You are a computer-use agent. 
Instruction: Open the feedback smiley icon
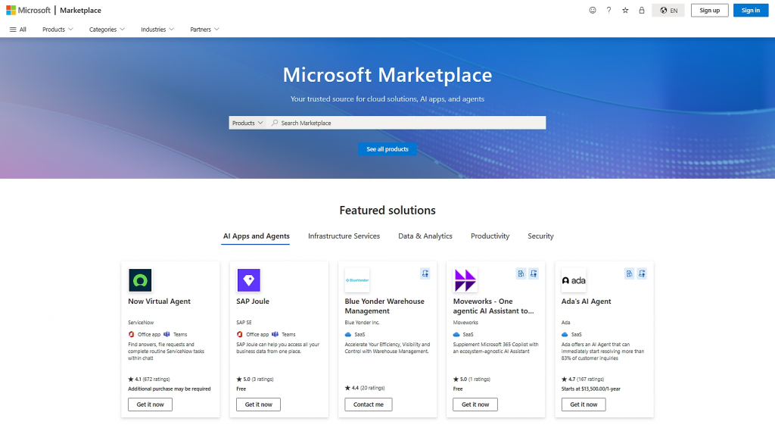click(593, 10)
